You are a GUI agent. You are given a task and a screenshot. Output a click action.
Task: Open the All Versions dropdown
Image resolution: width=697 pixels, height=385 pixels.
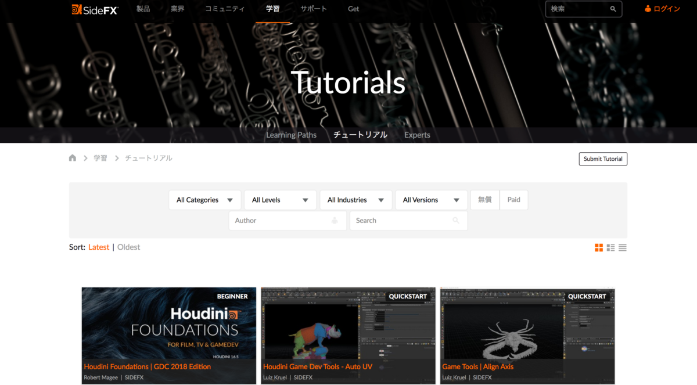point(432,200)
